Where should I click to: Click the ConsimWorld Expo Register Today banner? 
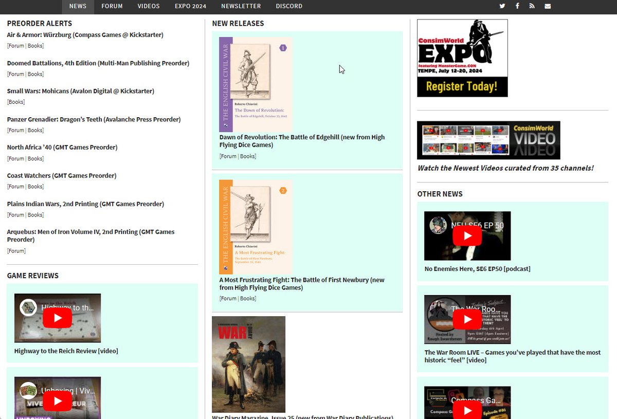point(462,58)
